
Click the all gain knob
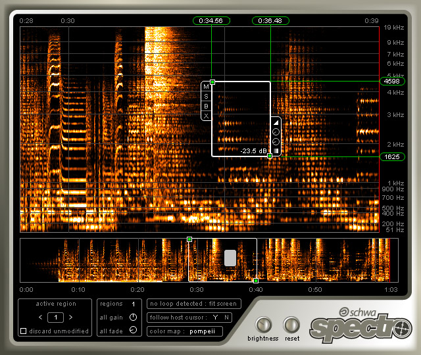(134, 318)
